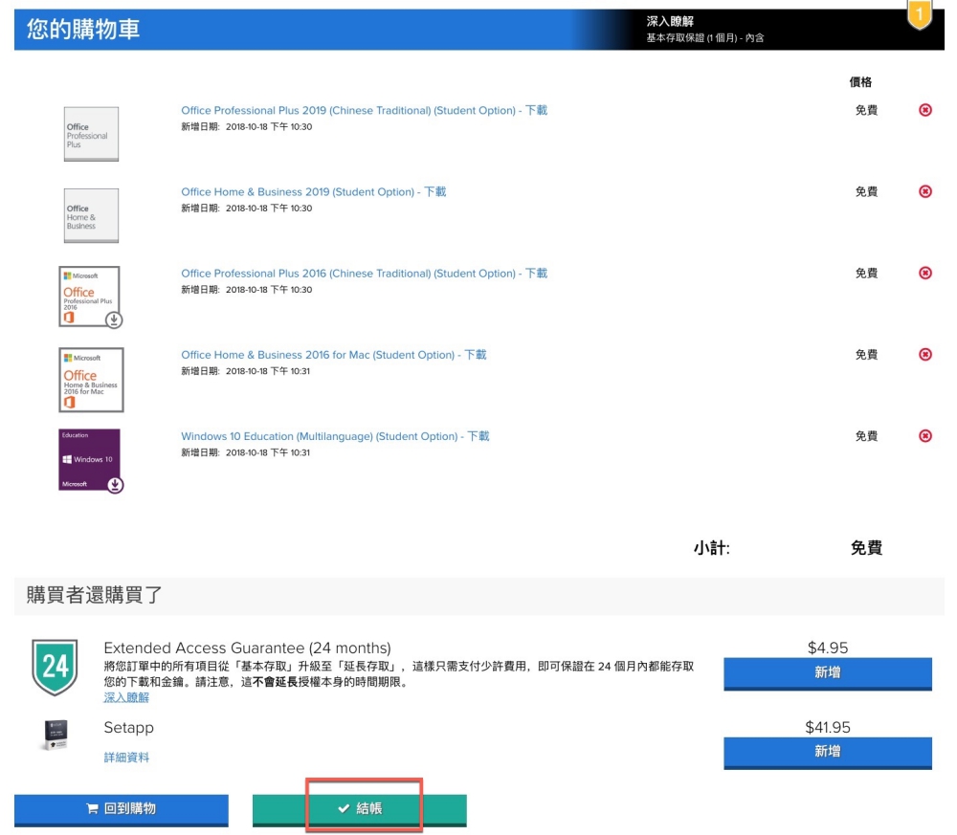This screenshot has width=957, height=835.
Task: Open Office Home & Business 2019 link
Action: [313, 192]
